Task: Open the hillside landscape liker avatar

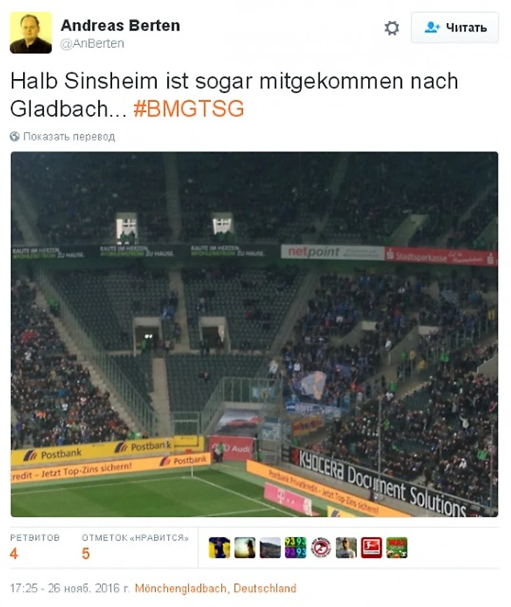Action: point(270,547)
